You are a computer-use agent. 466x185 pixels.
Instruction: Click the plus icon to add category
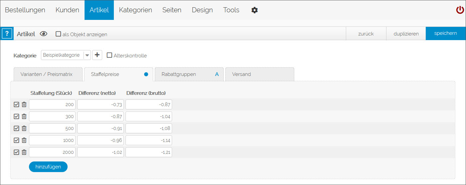(x=97, y=55)
